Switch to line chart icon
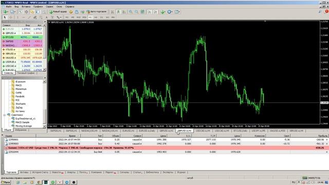Screen dimensions: 329x185 click(x=124, y=12)
